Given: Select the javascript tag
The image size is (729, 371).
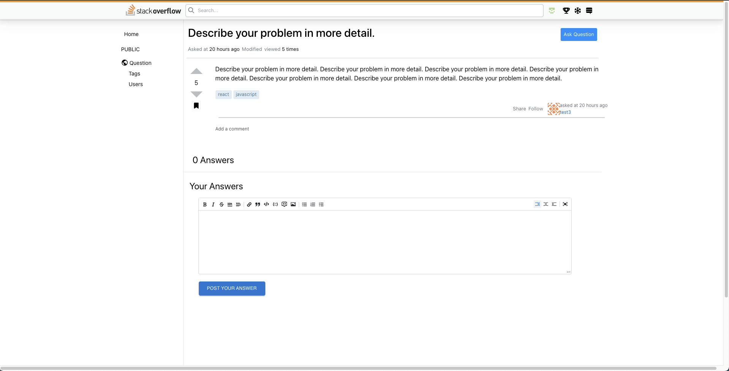Looking at the screenshot, I should 246,94.
